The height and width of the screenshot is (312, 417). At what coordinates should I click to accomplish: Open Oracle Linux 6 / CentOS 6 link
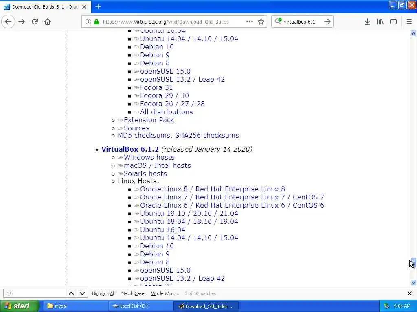point(232,205)
